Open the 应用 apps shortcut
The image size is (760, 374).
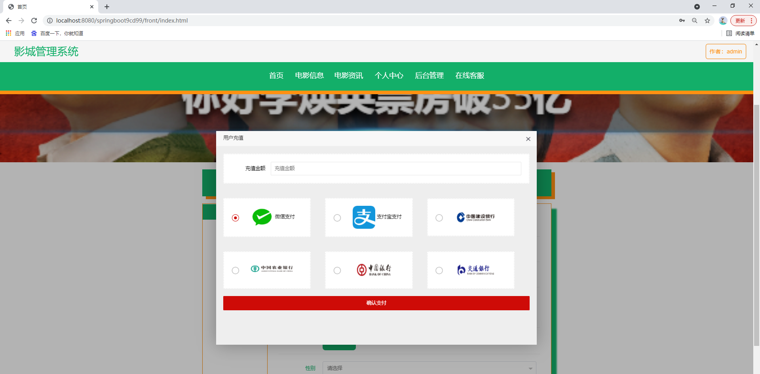coord(15,33)
